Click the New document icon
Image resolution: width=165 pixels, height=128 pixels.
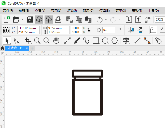tap(7, 20)
